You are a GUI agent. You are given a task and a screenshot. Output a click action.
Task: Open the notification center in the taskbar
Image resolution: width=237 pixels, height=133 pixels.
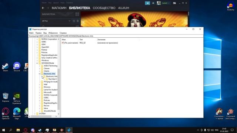coord(232,130)
